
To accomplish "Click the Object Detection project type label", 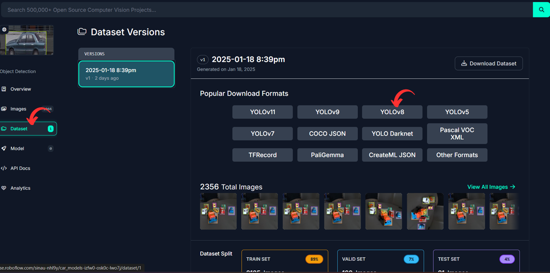I will [18, 71].
